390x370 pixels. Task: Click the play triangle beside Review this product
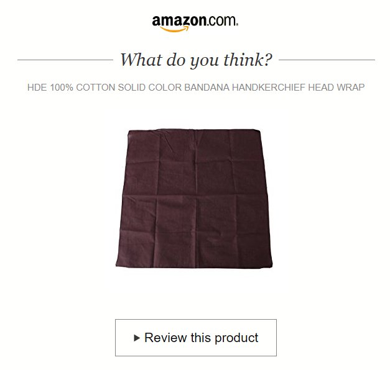[x=137, y=338]
